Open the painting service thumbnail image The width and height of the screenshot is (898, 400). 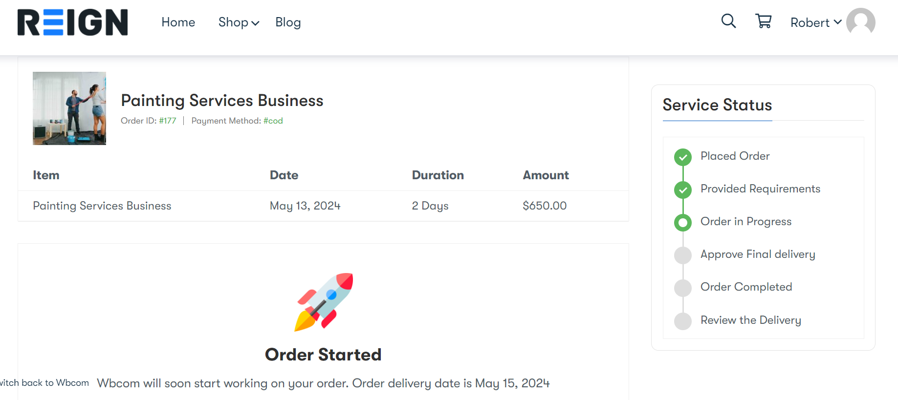[69, 108]
